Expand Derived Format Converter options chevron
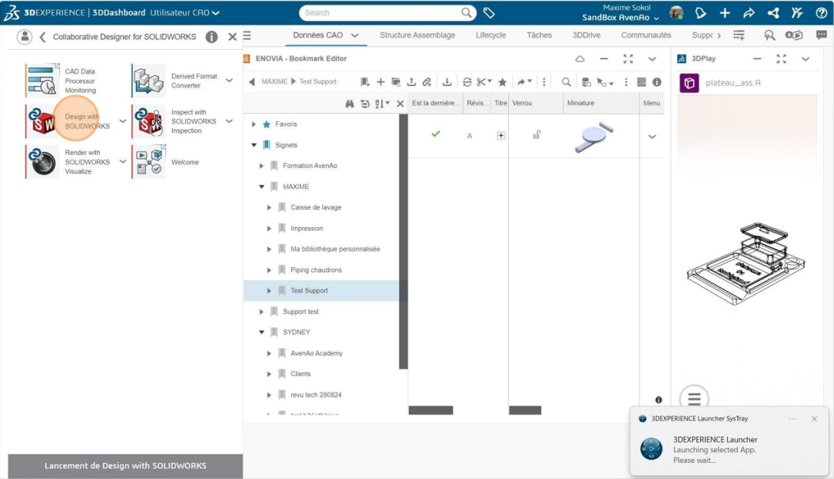This screenshot has width=834, height=479. tap(229, 81)
